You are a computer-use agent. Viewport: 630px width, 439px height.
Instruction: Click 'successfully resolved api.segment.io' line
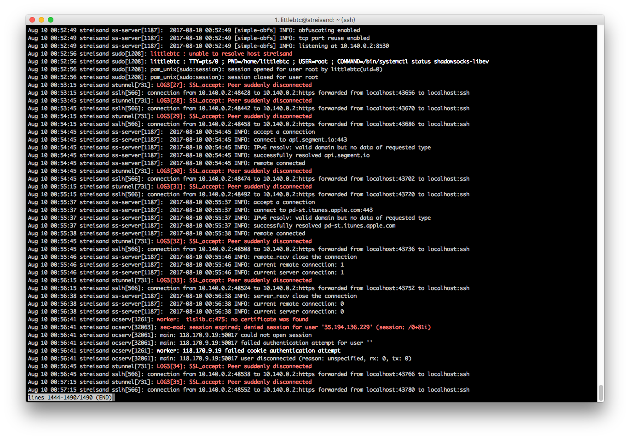[x=199, y=155]
